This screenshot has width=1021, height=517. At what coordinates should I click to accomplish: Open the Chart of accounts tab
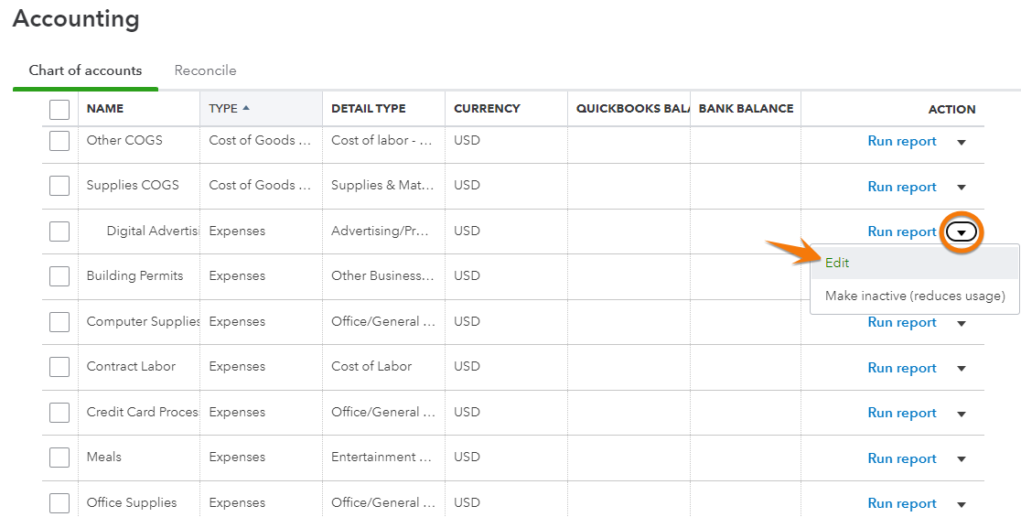(x=85, y=70)
